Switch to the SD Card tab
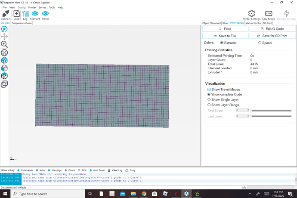Image resolution: width=297 pixels, height=198 pixels. (x=267, y=23)
